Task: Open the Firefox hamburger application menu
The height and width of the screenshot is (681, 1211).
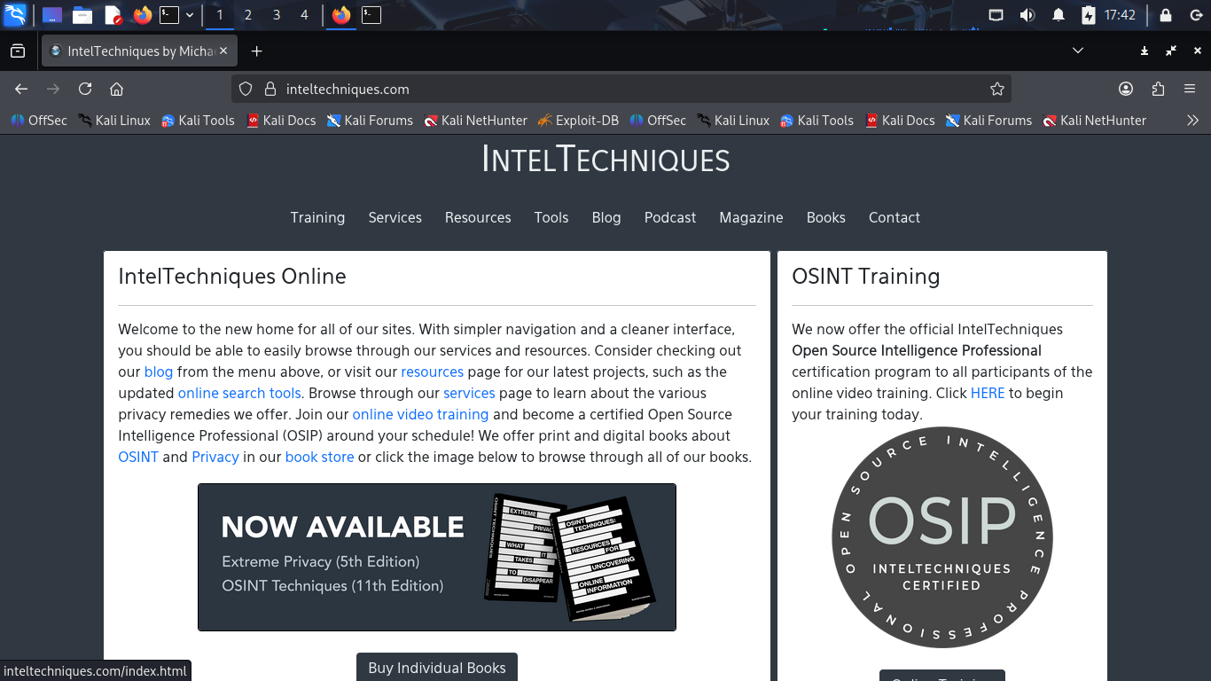Action: [1190, 89]
